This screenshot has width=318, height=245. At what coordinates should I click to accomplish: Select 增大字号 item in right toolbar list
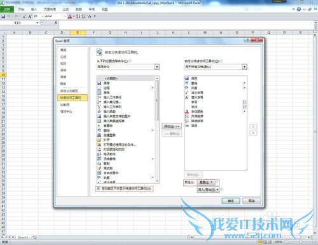(216, 97)
